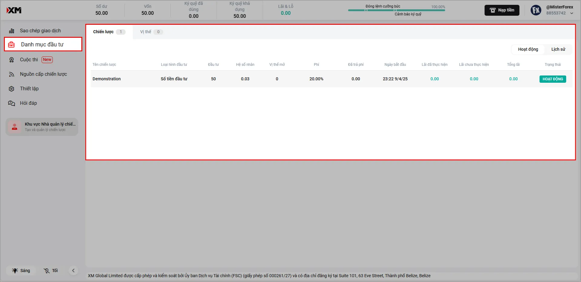Click the Loại hình đầu tư header
The image size is (581, 282).
[174, 65]
